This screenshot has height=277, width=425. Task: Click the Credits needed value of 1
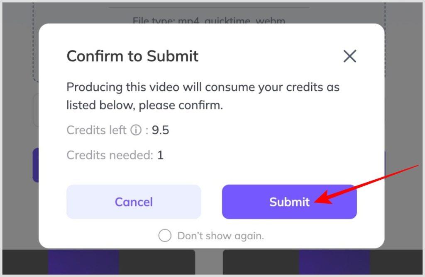[161, 155]
